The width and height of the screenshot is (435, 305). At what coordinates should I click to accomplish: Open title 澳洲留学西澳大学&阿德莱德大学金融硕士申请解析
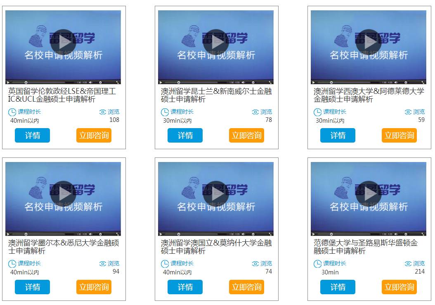pyautogui.click(x=369, y=95)
